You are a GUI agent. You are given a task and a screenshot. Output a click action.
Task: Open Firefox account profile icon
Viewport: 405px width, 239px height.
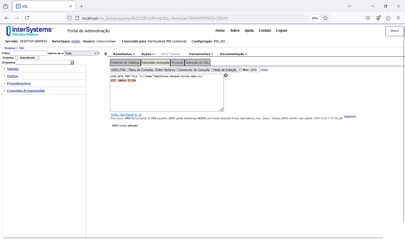point(378,18)
